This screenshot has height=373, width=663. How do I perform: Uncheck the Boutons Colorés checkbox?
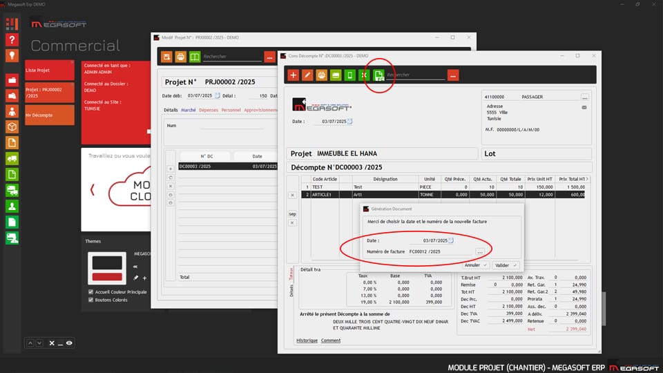(x=91, y=300)
